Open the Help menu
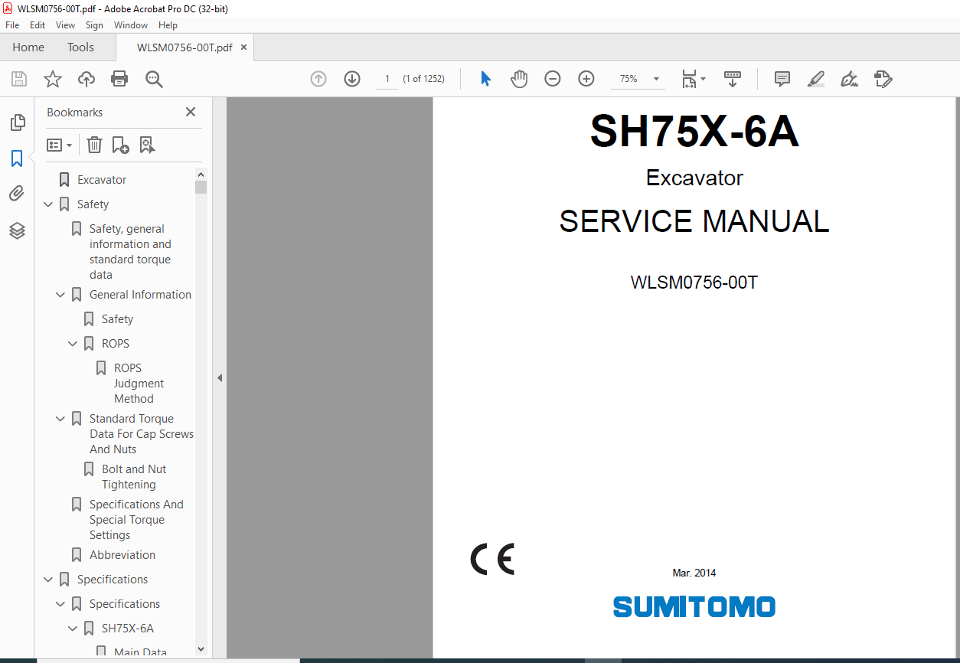This screenshot has height=663, width=960. pyautogui.click(x=168, y=25)
